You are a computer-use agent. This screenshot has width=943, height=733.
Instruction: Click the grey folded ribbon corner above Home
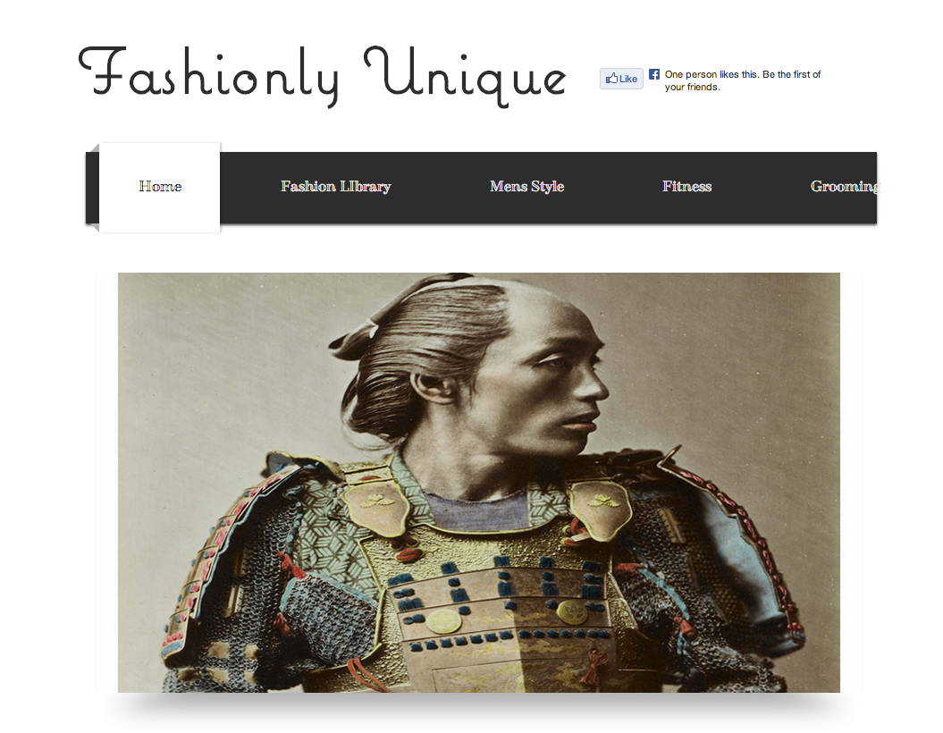tap(93, 147)
